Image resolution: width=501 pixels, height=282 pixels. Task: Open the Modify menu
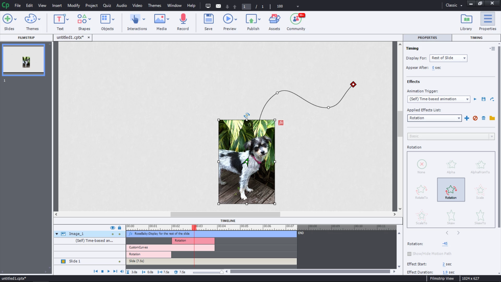pos(74,5)
